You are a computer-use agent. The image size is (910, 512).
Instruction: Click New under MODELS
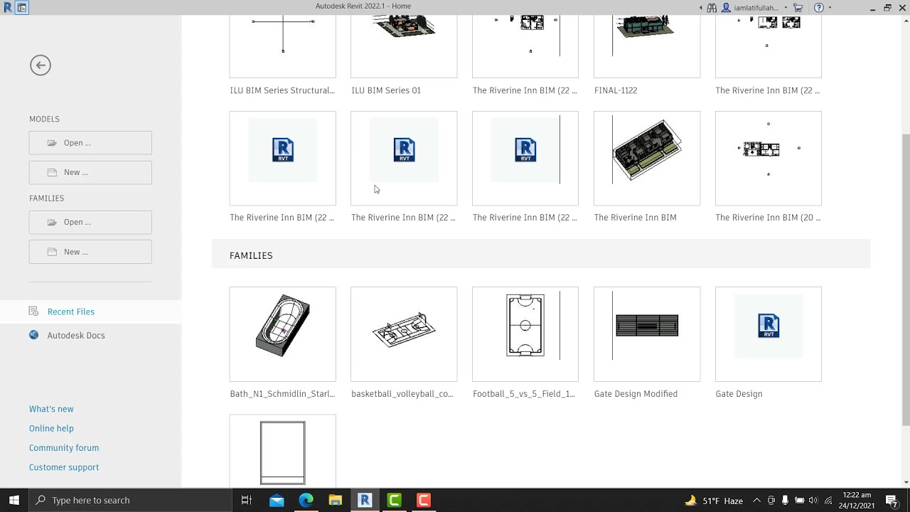click(x=90, y=172)
